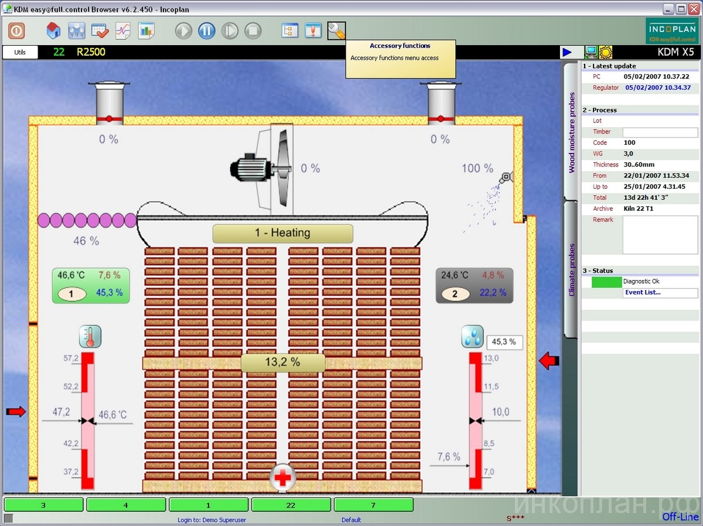Open the bar chart report icon
Image resolution: width=703 pixels, height=526 pixels.
(145, 30)
